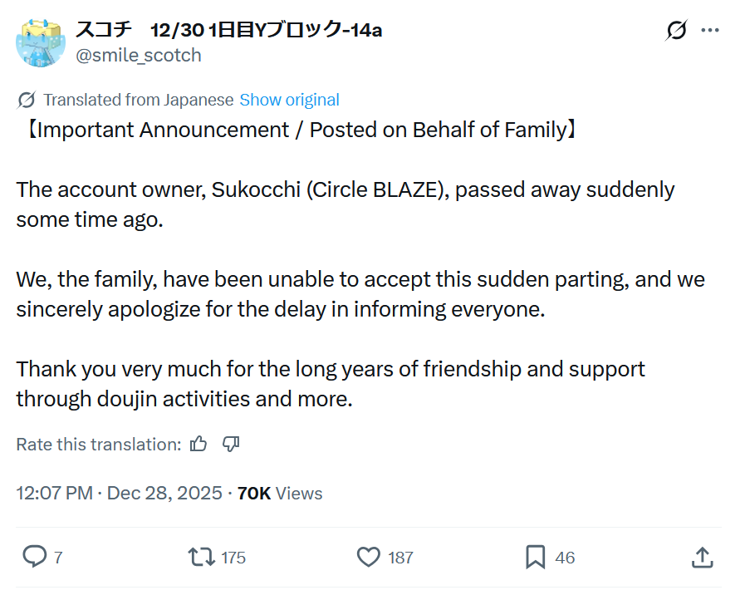The width and height of the screenshot is (740, 590).
Task: Rate the translation with thumbs down
Action: [x=231, y=444]
